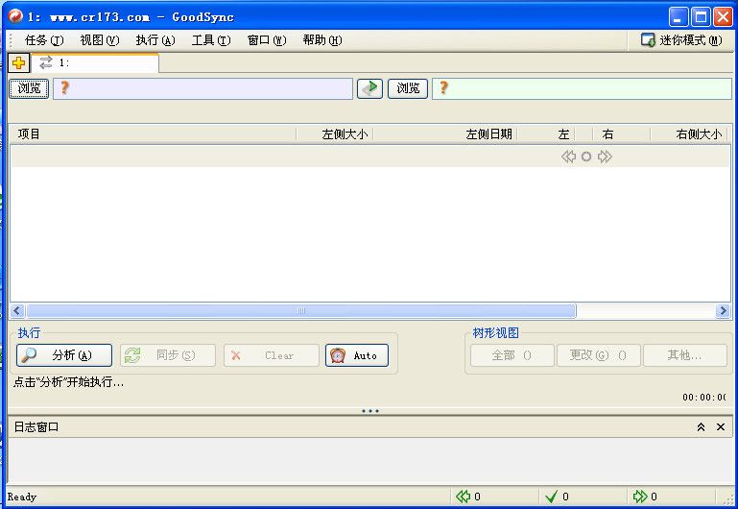
Task: Open the 工具 menu
Action: click(210, 40)
